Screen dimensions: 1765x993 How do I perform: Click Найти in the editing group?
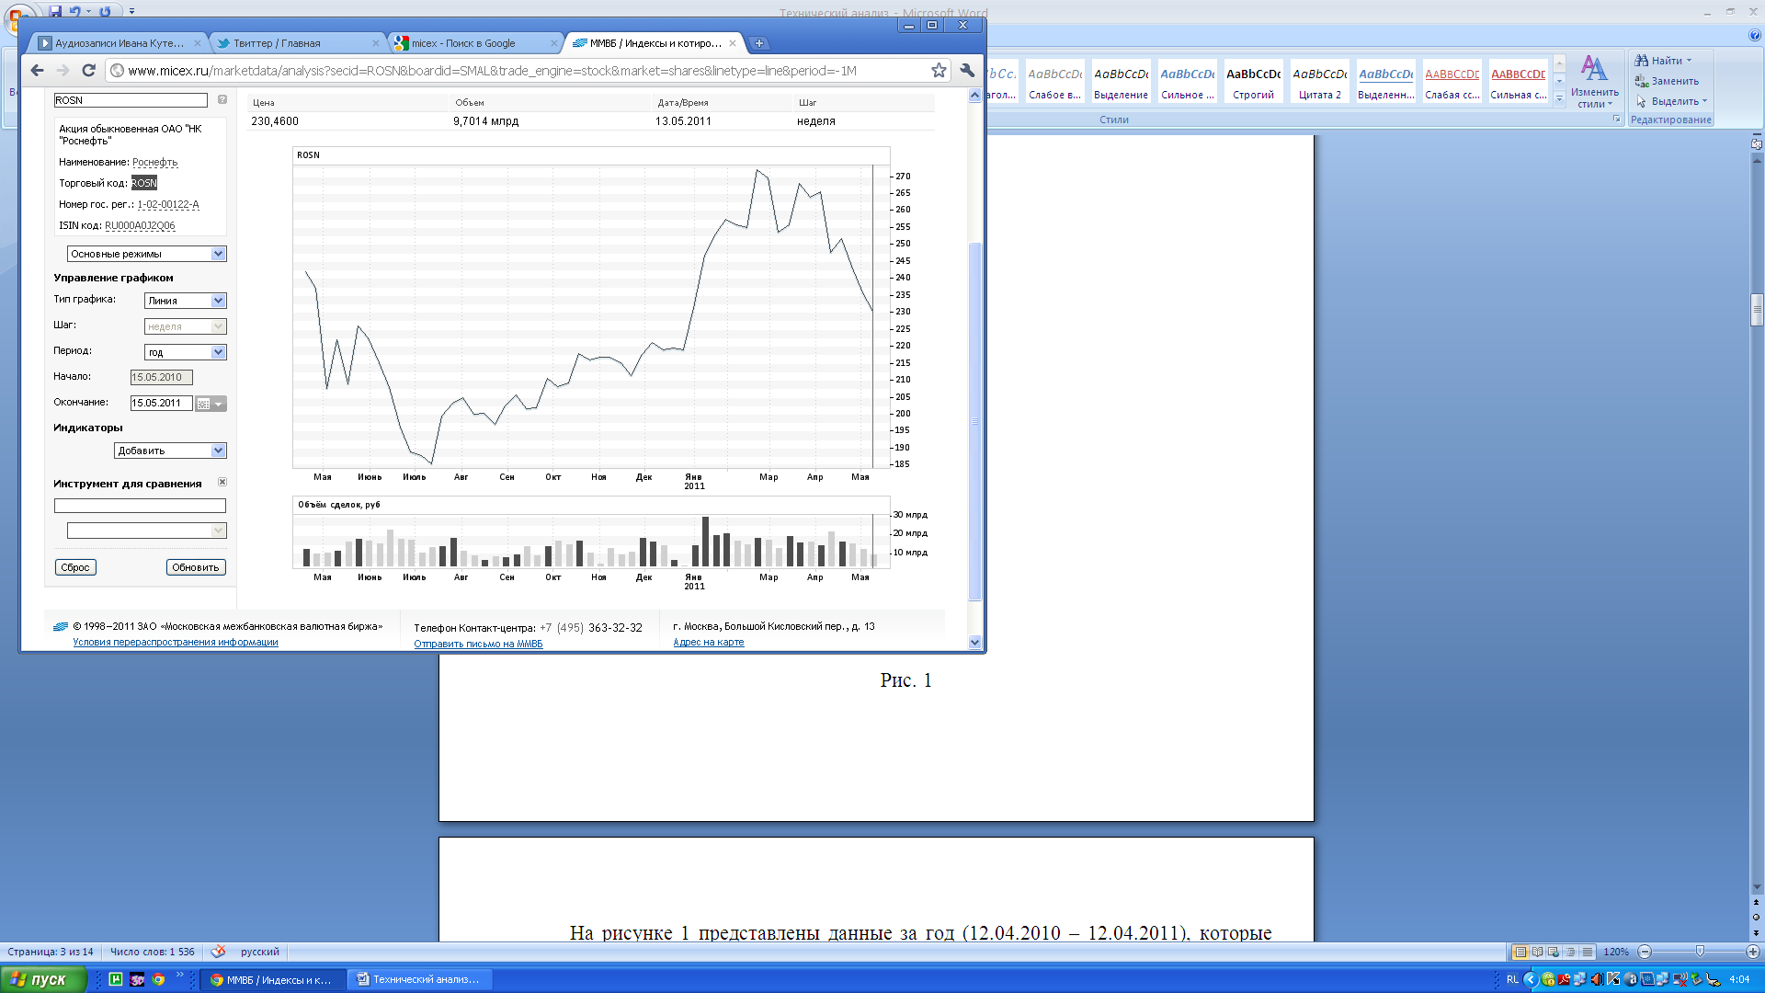tap(1663, 61)
